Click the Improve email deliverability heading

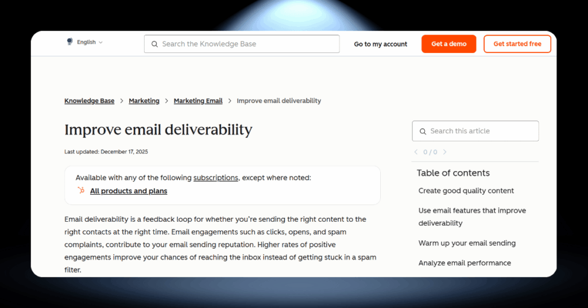point(158,130)
